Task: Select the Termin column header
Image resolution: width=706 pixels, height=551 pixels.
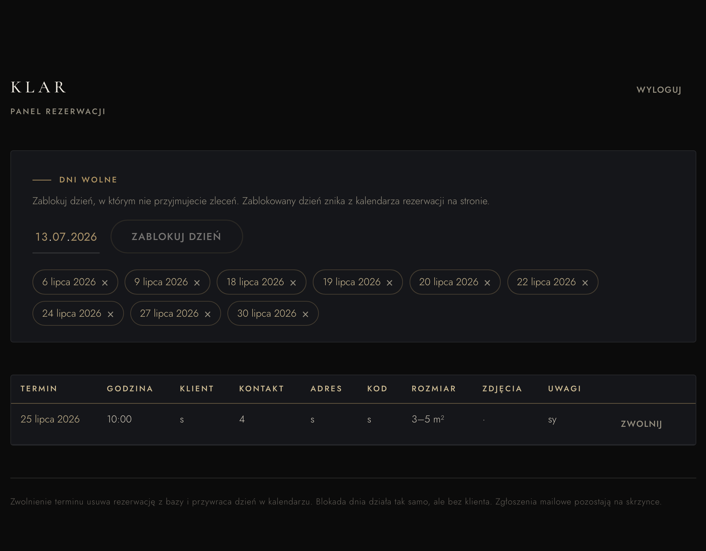Action: pyautogui.click(x=39, y=389)
